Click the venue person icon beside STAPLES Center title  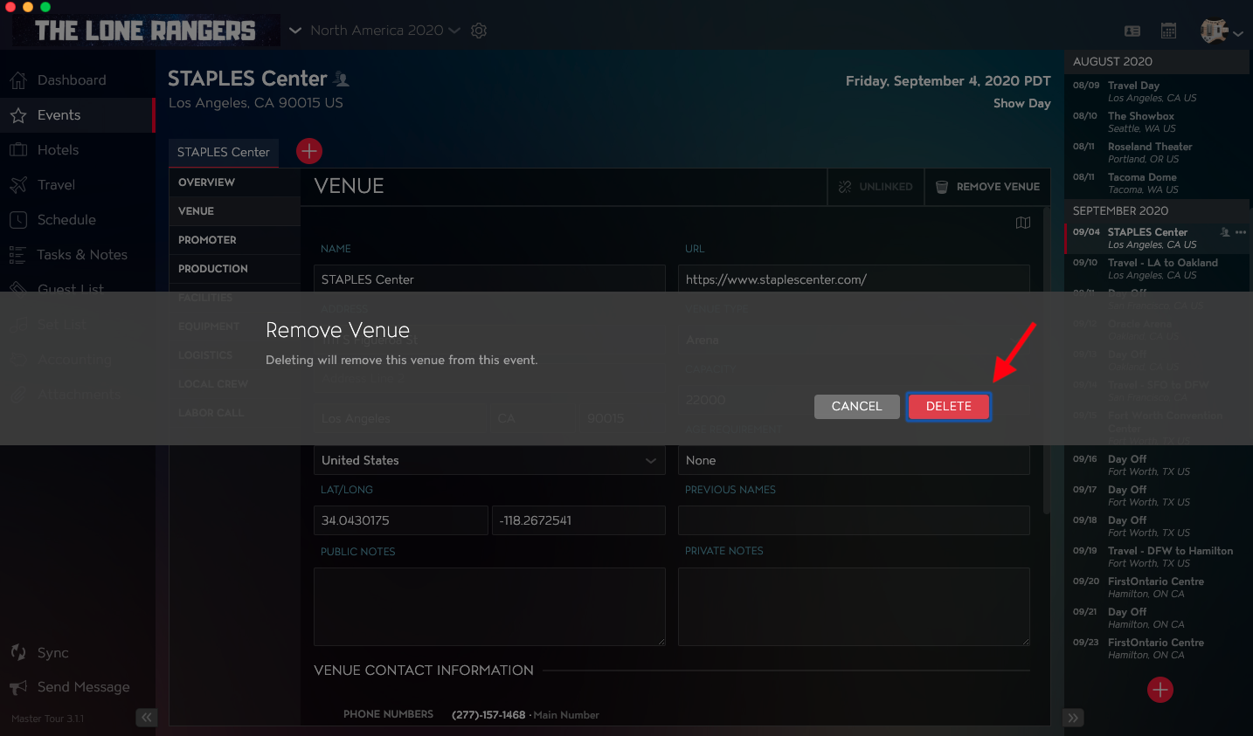tap(342, 79)
